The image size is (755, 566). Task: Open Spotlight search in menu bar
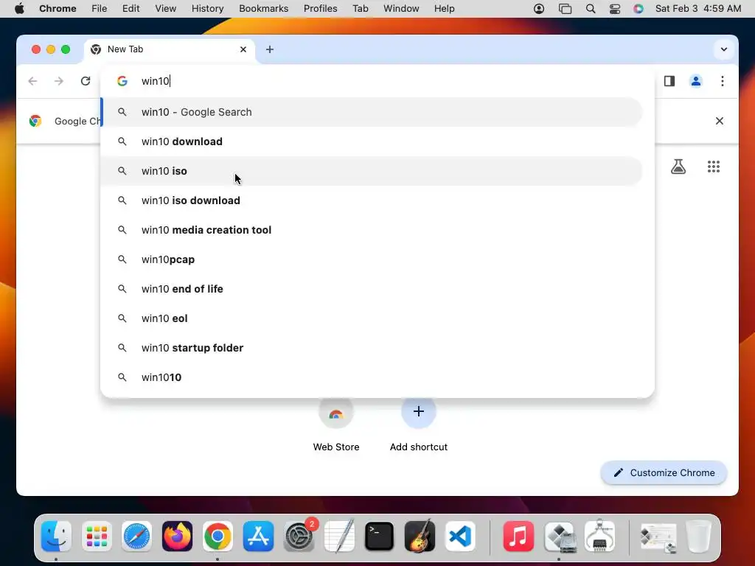coord(591,9)
